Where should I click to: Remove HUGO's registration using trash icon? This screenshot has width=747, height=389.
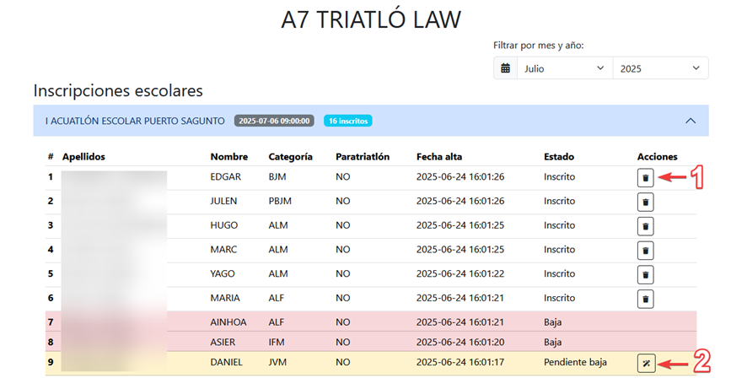coord(645,226)
